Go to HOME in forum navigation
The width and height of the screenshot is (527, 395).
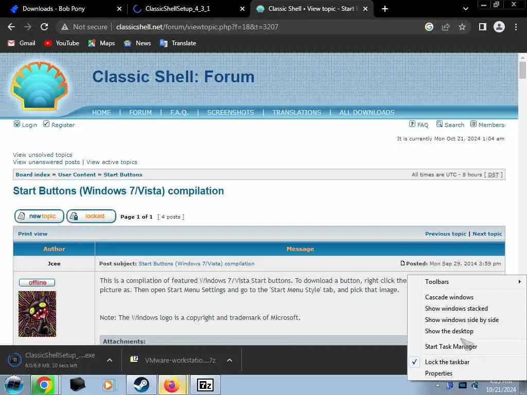pos(101,113)
